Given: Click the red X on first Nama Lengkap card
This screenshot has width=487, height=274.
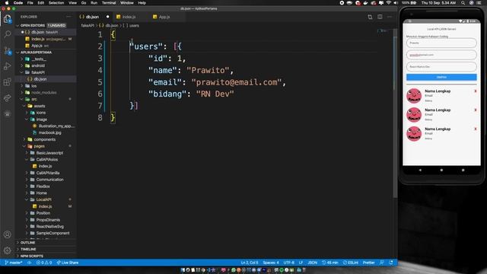Looking at the screenshot, I should point(475,91).
